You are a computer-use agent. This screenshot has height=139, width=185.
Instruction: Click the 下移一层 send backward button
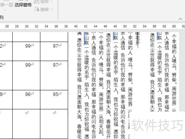coord(6,5)
